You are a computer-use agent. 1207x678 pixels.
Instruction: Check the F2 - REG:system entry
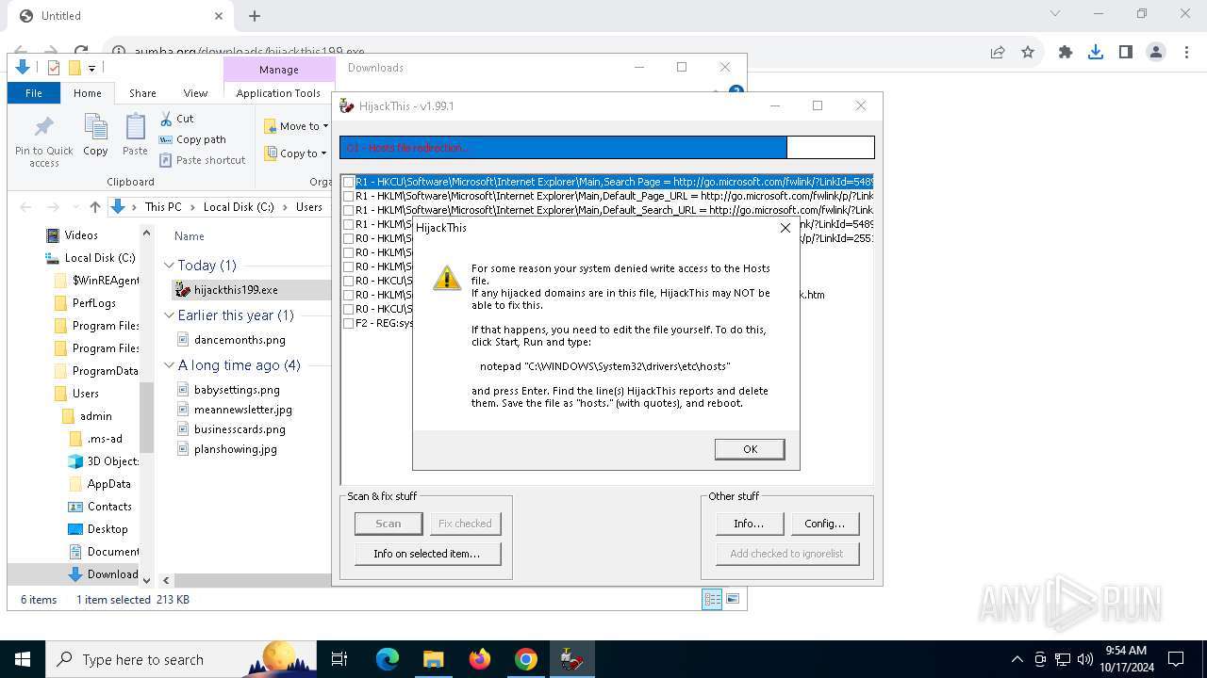(349, 323)
